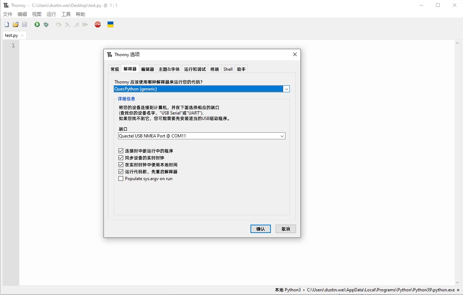
Task: Click Thonny app icon in main title bar
Action: click(6, 5)
